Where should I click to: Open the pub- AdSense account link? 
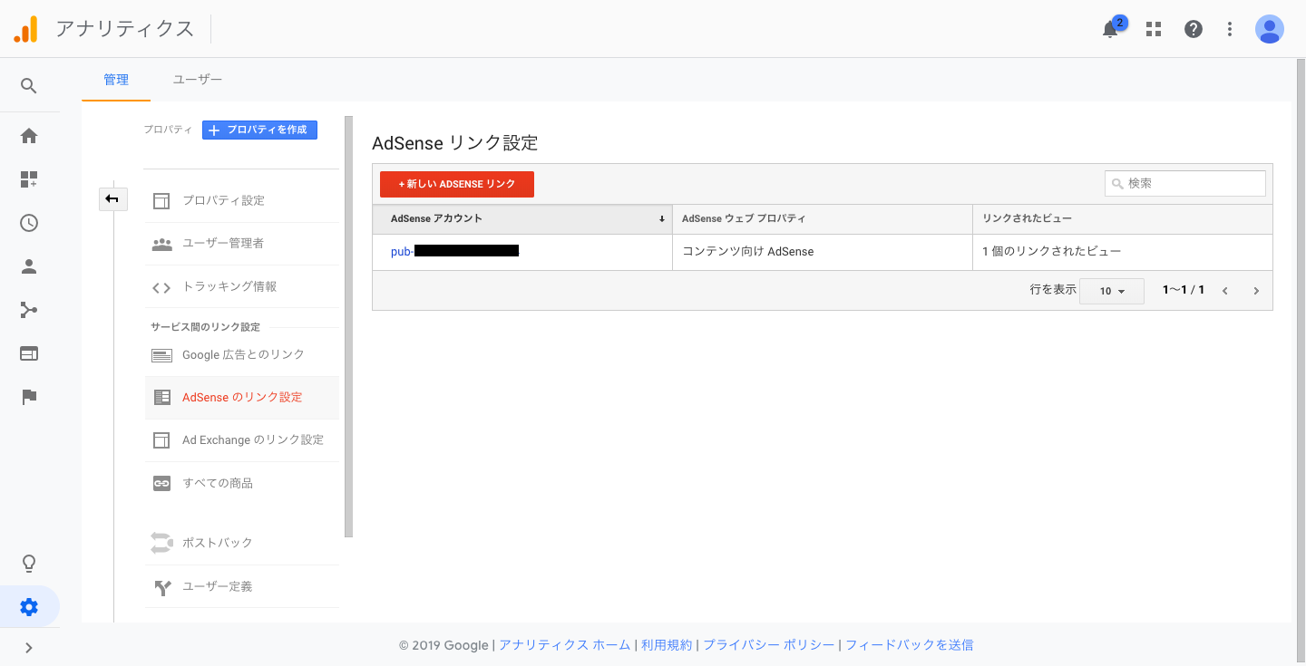pos(454,251)
